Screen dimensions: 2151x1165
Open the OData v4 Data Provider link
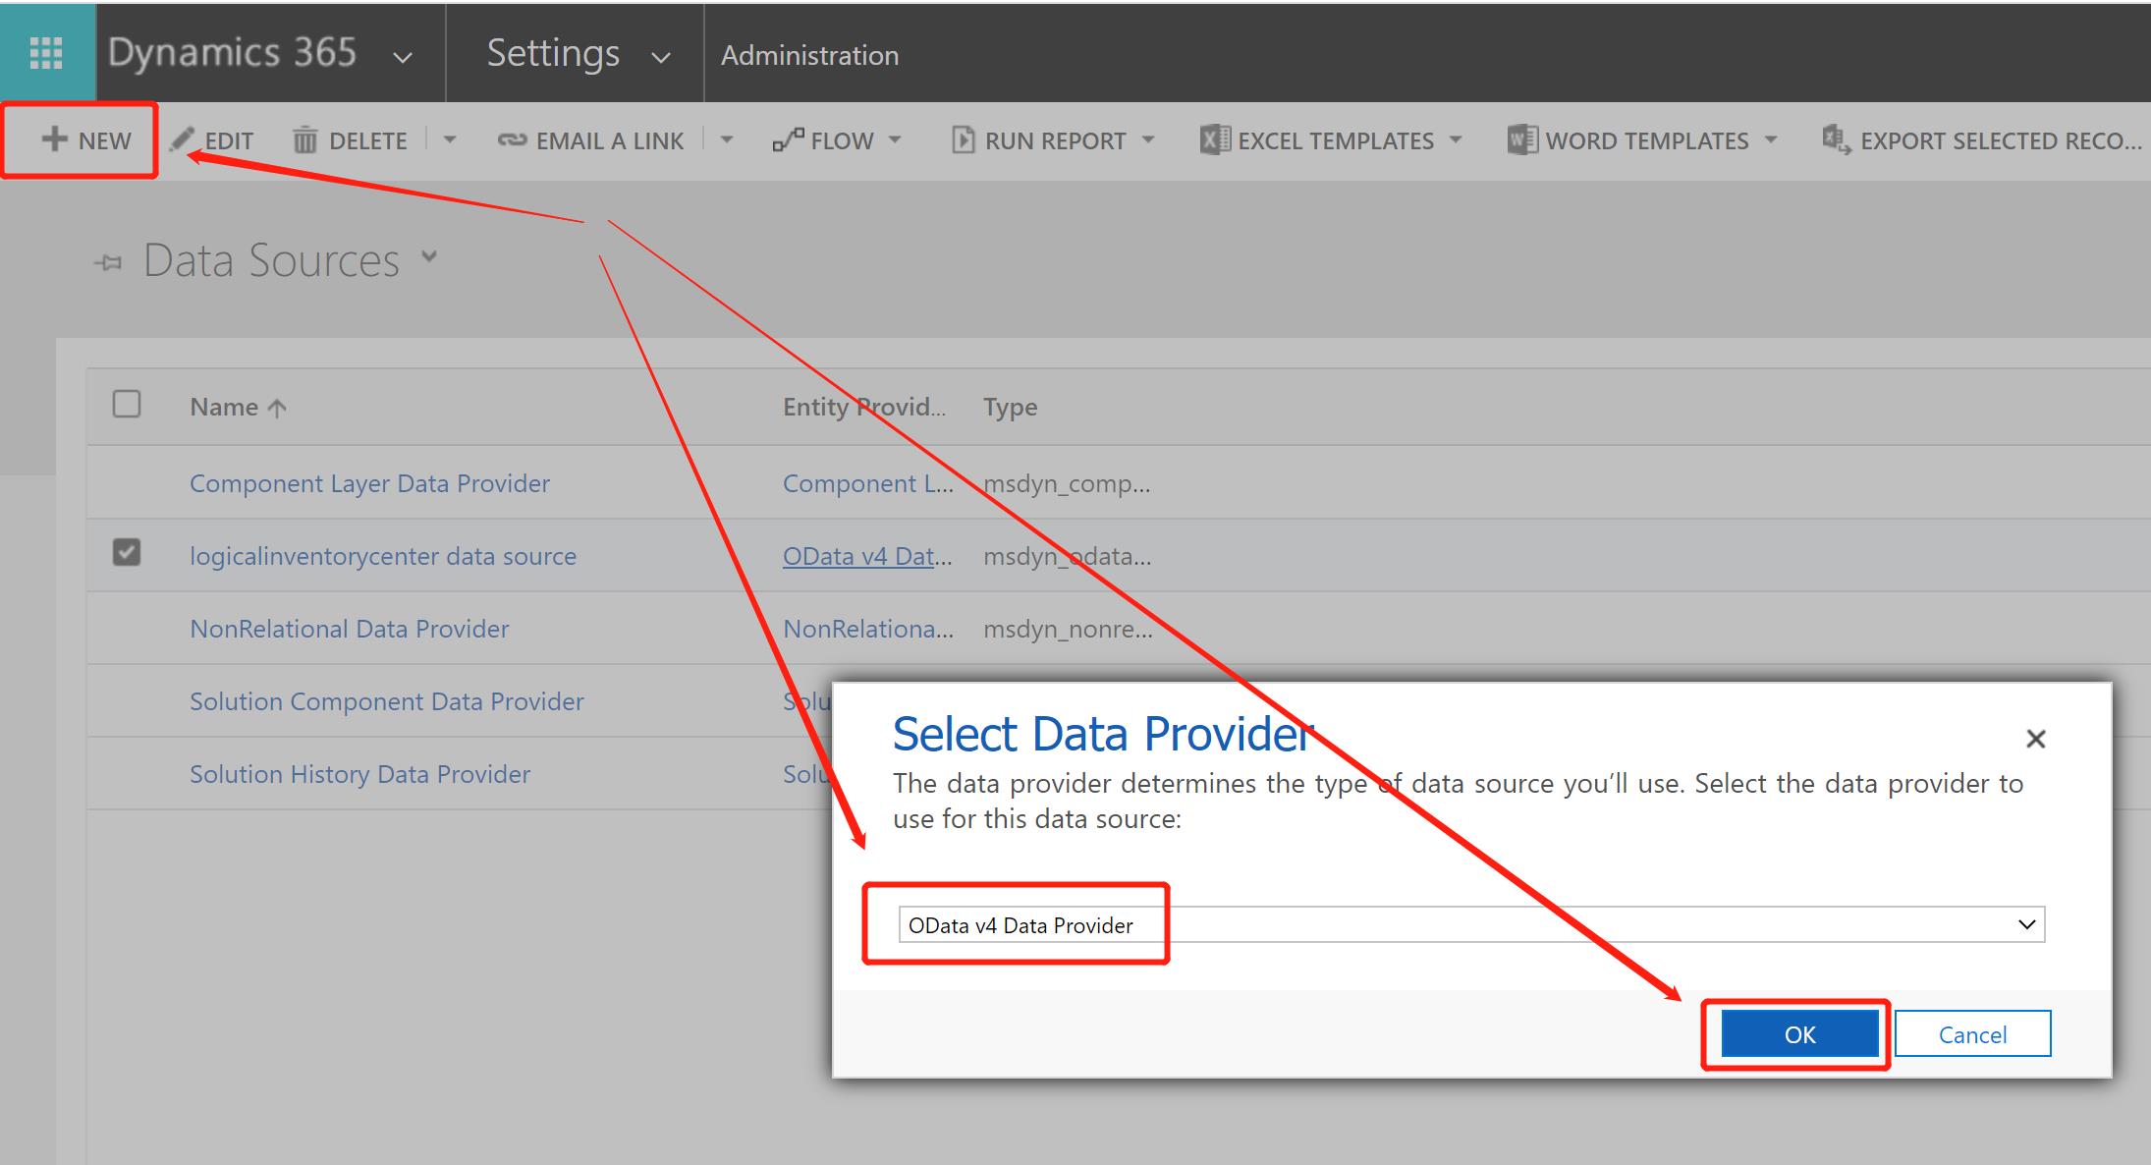867,556
